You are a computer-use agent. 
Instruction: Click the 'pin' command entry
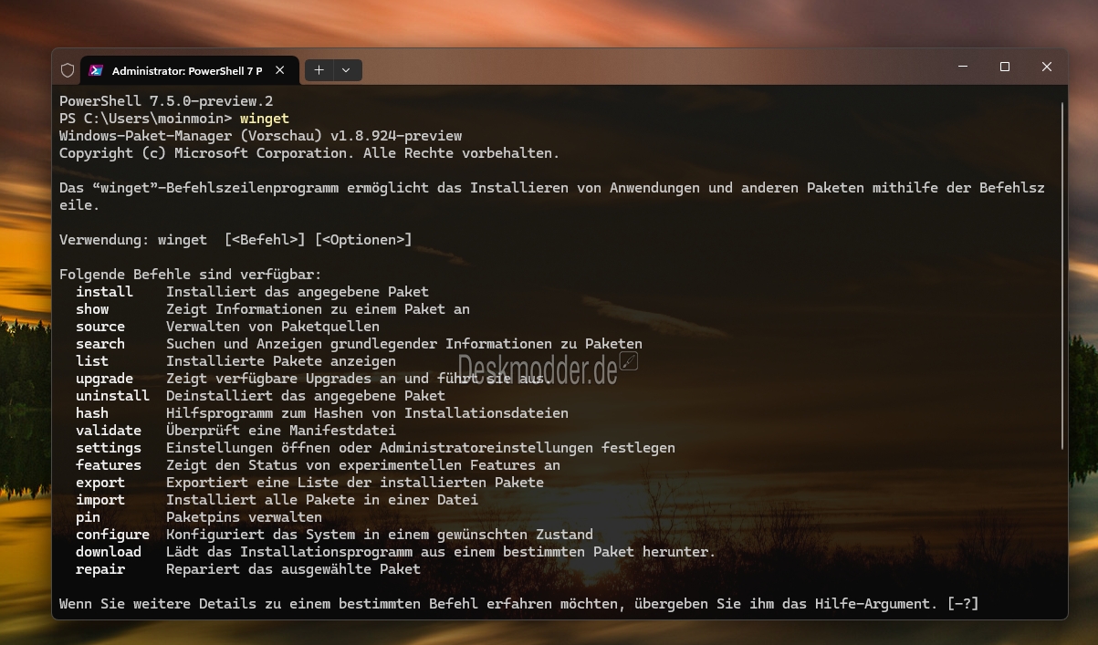pyautogui.click(x=89, y=517)
